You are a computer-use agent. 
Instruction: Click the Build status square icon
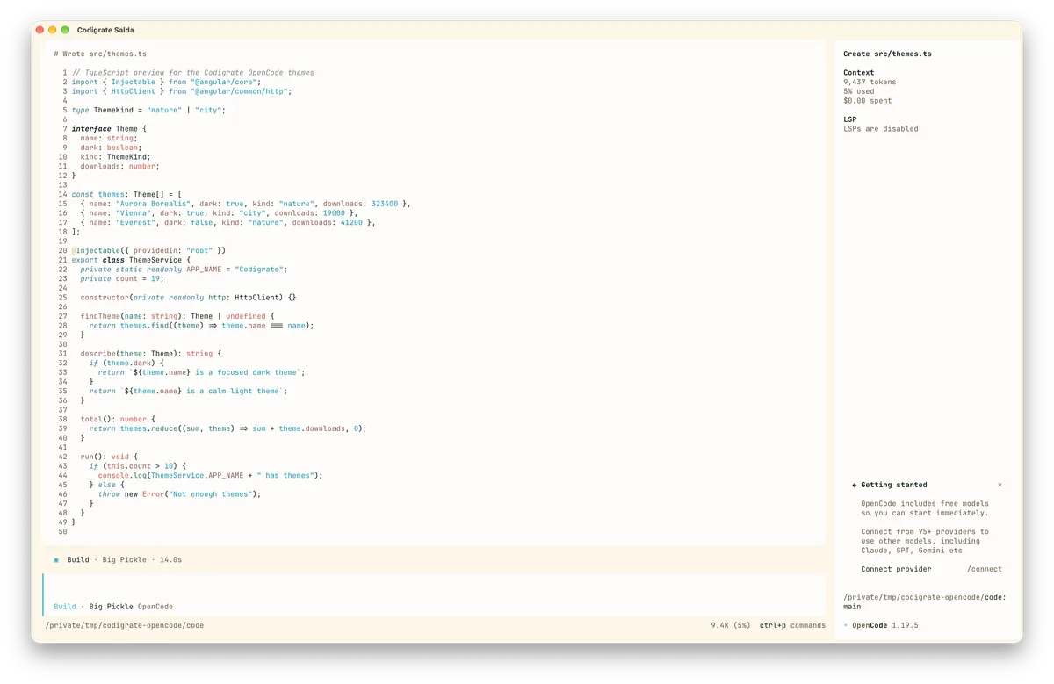tap(56, 559)
